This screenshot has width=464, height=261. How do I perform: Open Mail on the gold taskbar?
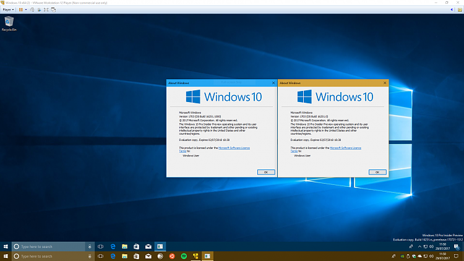click(148, 256)
